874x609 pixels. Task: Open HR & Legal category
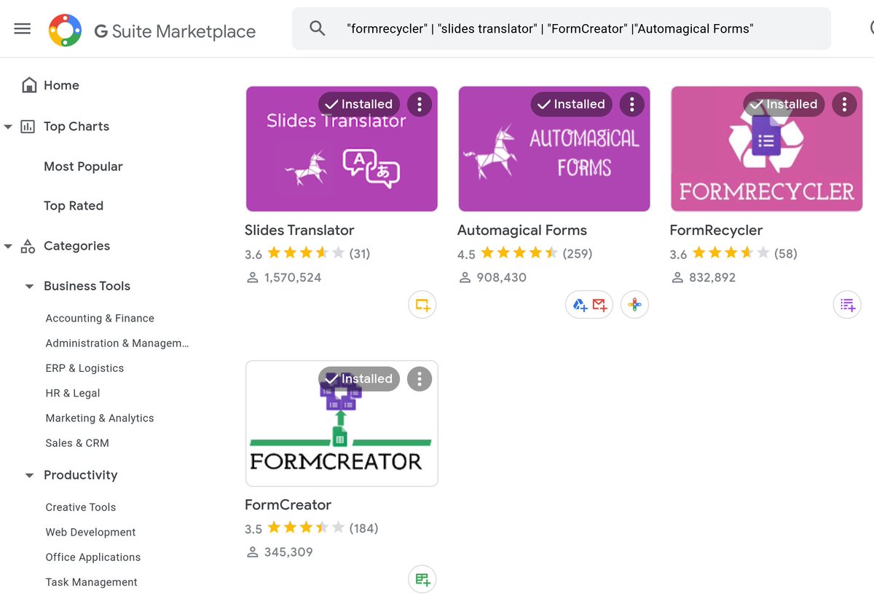(73, 393)
